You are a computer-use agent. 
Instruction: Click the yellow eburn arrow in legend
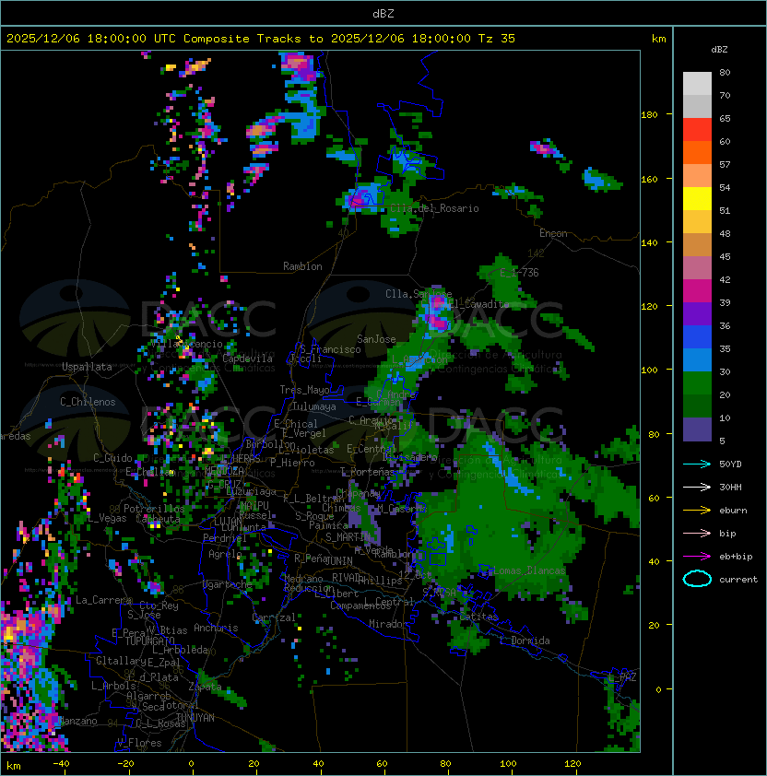tap(697, 511)
